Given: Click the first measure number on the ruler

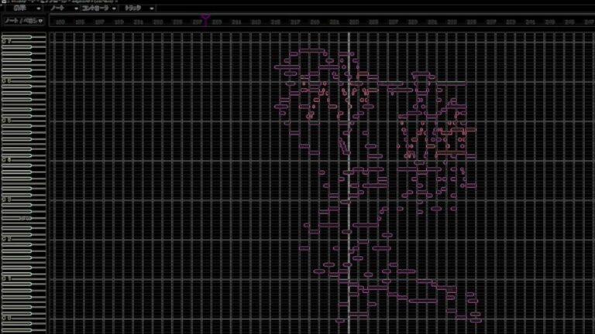Looking at the screenshot, I should point(60,22).
